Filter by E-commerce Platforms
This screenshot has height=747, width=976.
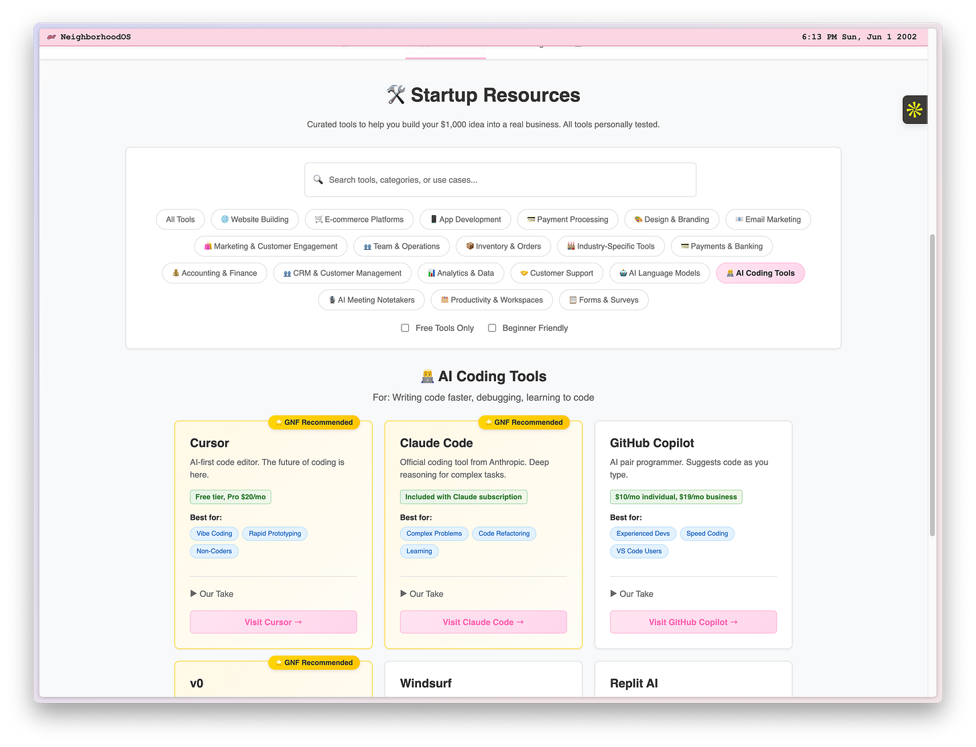click(x=359, y=219)
